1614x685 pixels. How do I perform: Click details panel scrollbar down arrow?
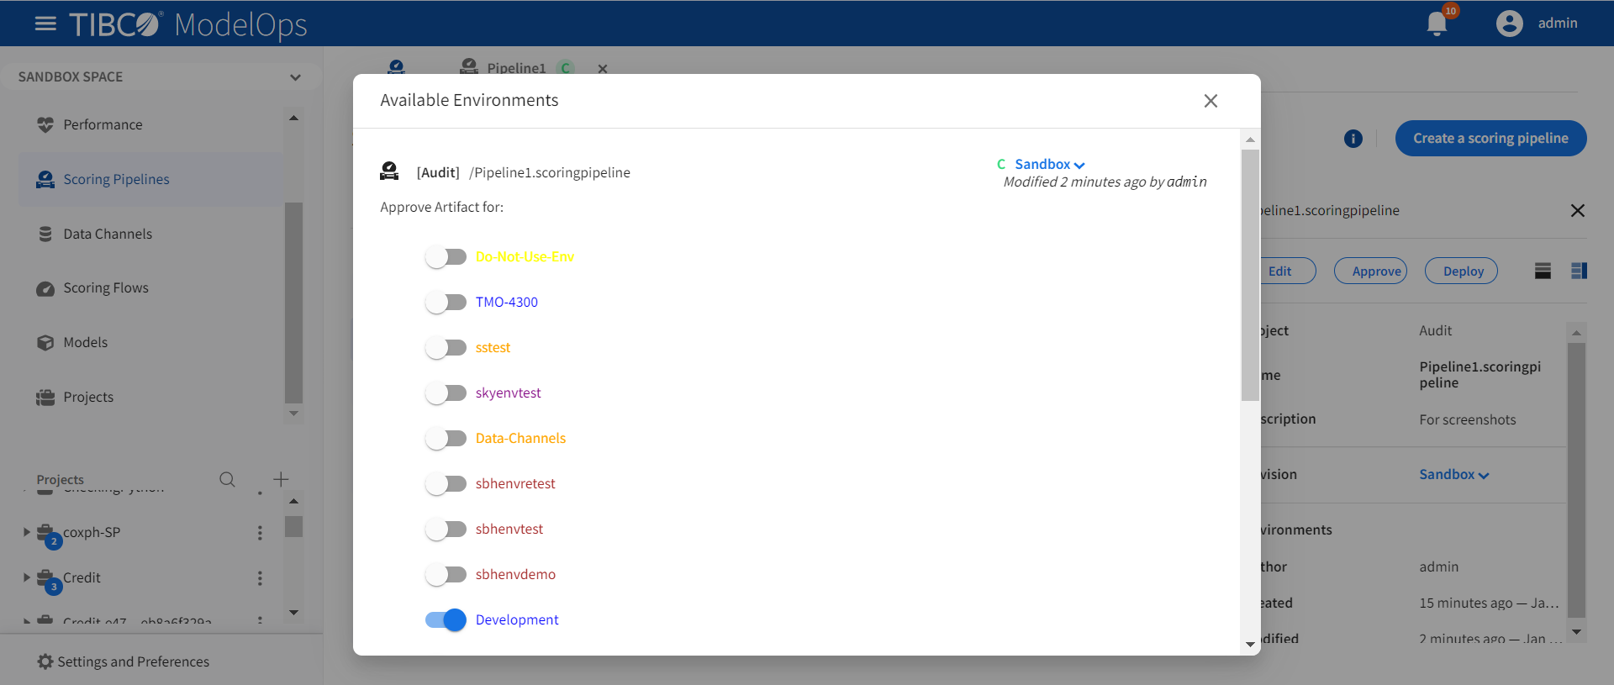point(1577,632)
